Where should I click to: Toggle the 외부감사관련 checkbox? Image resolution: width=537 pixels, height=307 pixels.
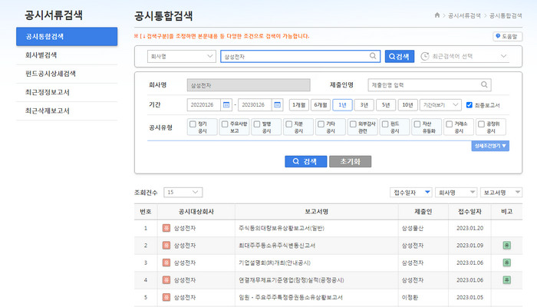353,124
